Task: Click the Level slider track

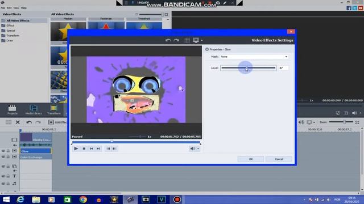Action: coord(248,68)
